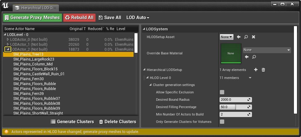The image size is (301, 137).
Task: Click the Rebuild All button
Action: click(79, 18)
